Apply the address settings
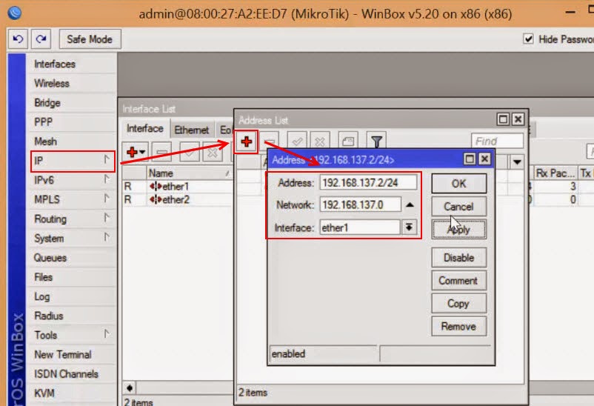 click(x=458, y=230)
